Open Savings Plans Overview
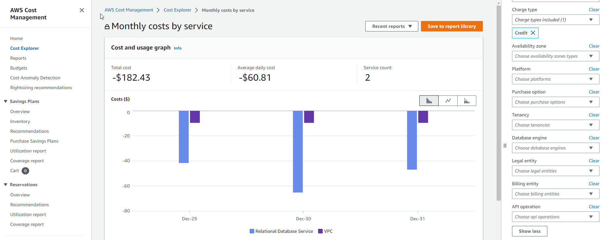 point(20,111)
